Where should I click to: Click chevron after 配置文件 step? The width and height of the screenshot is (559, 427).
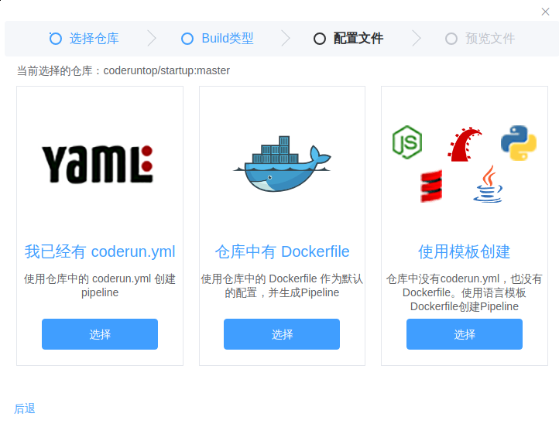(417, 39)
